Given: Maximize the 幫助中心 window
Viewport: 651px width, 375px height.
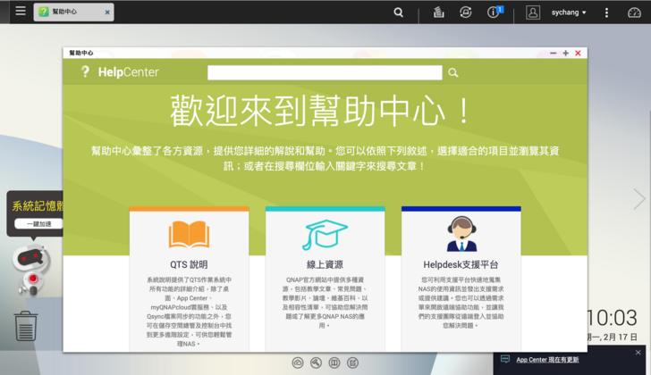Looking at the screenshot, I should pyautogui.click(x=565, y=53).
